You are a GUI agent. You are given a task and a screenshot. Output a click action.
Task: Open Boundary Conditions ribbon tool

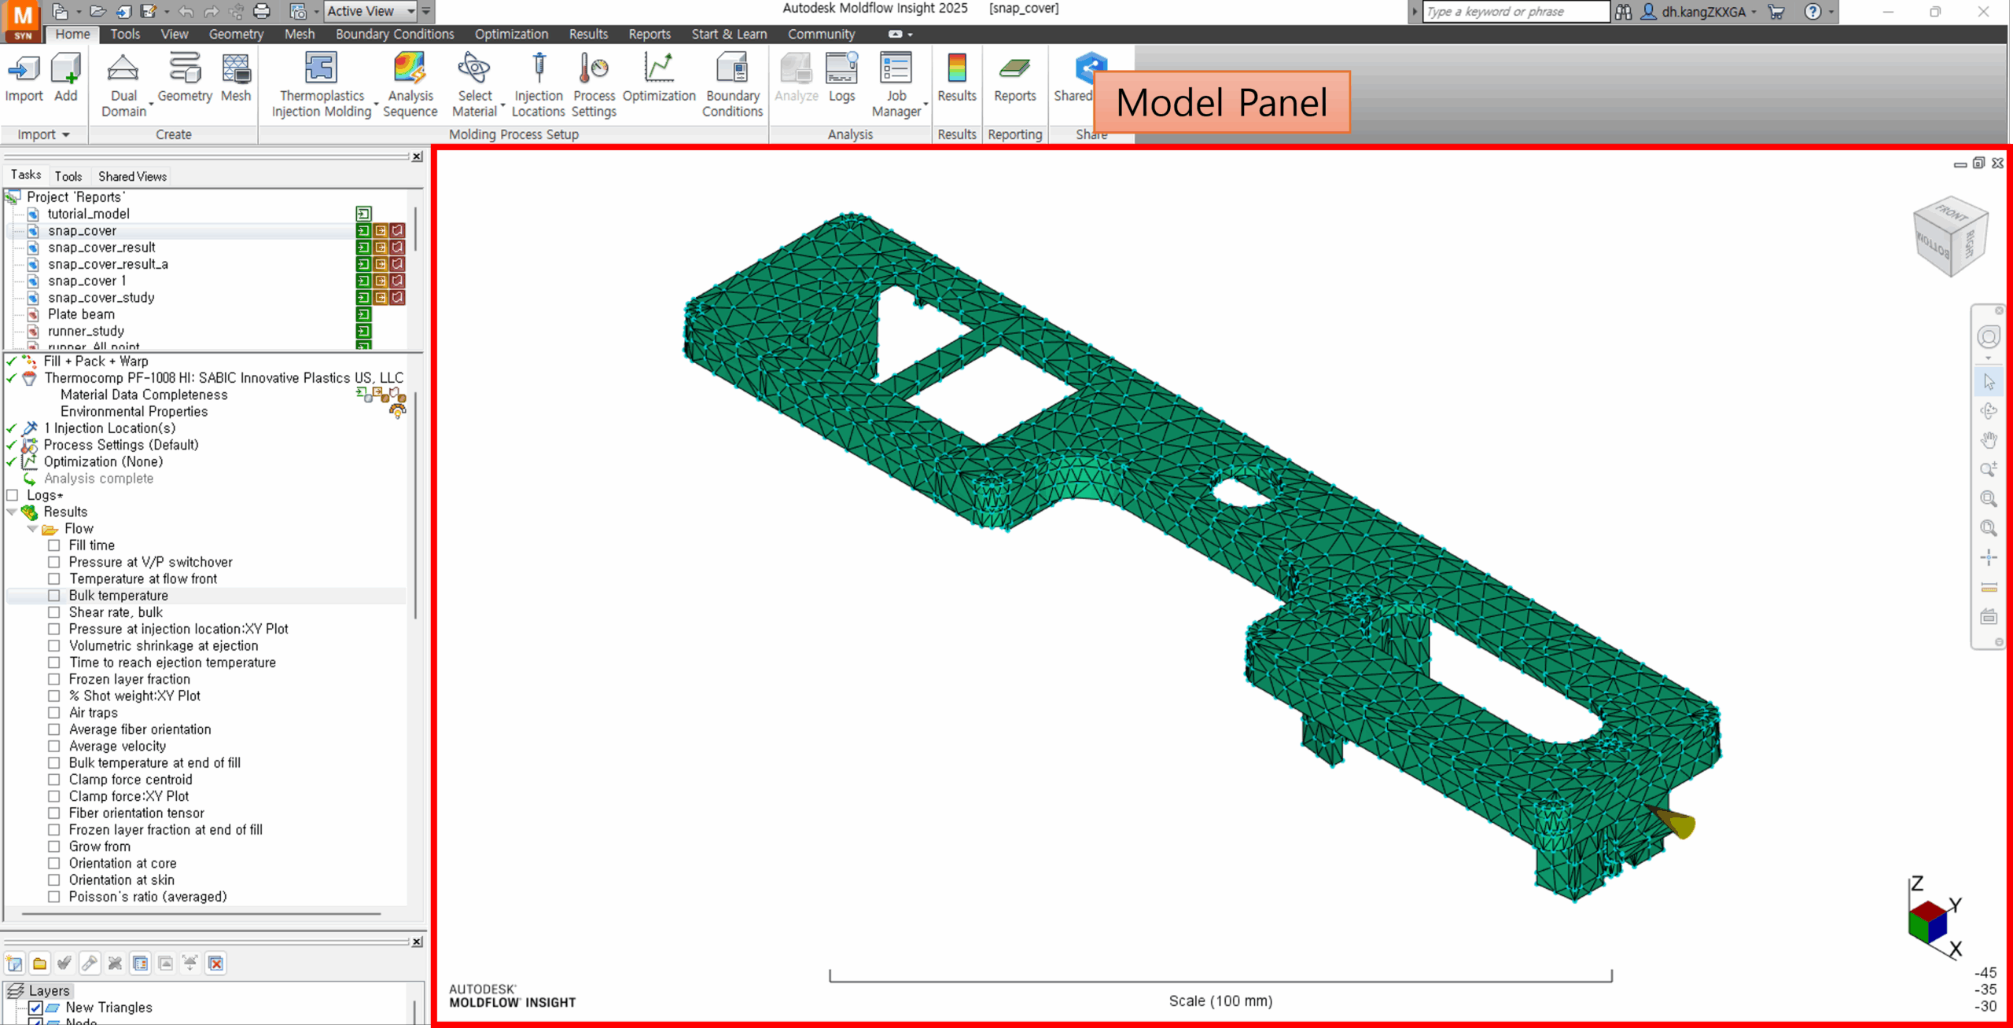click(732, 85)
